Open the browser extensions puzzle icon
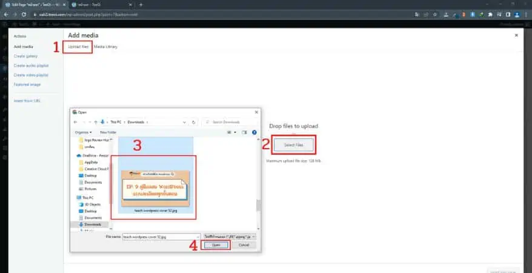 pyautogui.click(x=490, y=15)
